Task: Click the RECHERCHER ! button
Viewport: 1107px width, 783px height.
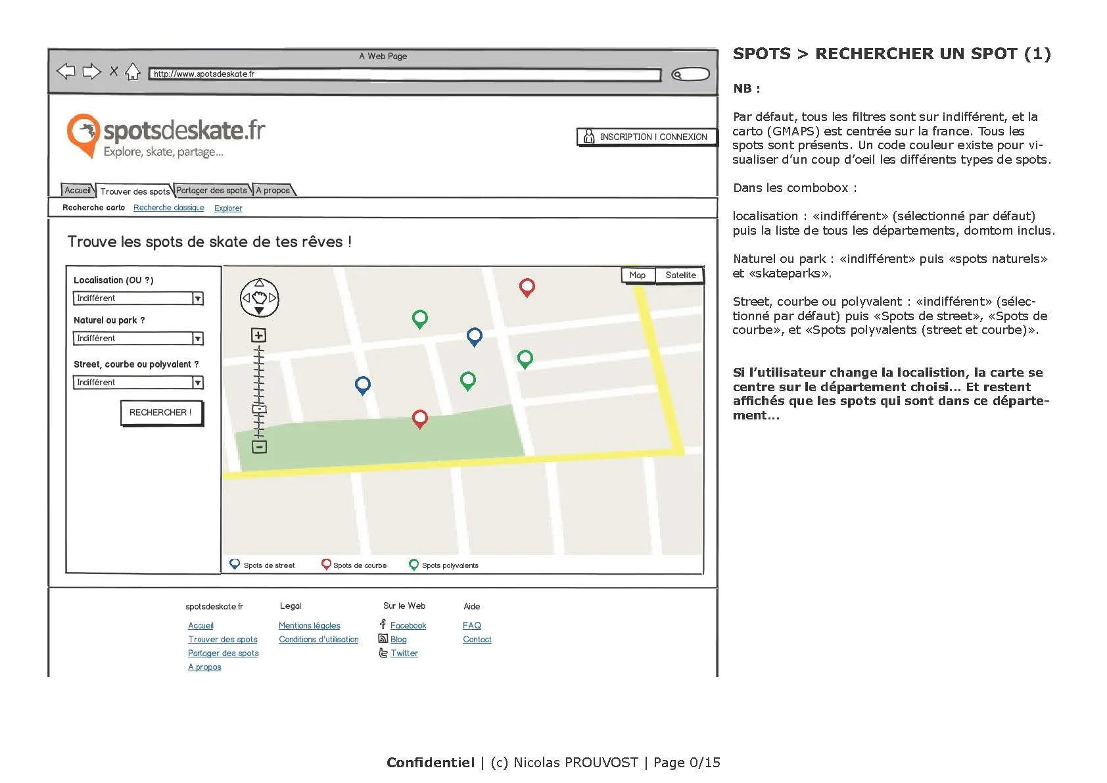Action: click(x=161, y=413)
